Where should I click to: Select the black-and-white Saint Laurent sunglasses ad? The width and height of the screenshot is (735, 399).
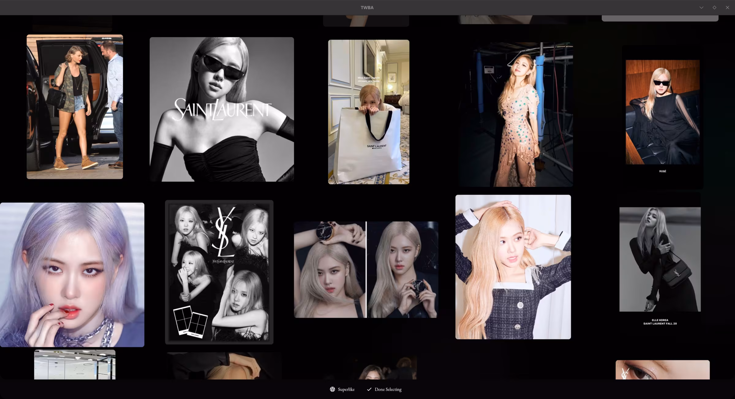(x=222, y=109)
